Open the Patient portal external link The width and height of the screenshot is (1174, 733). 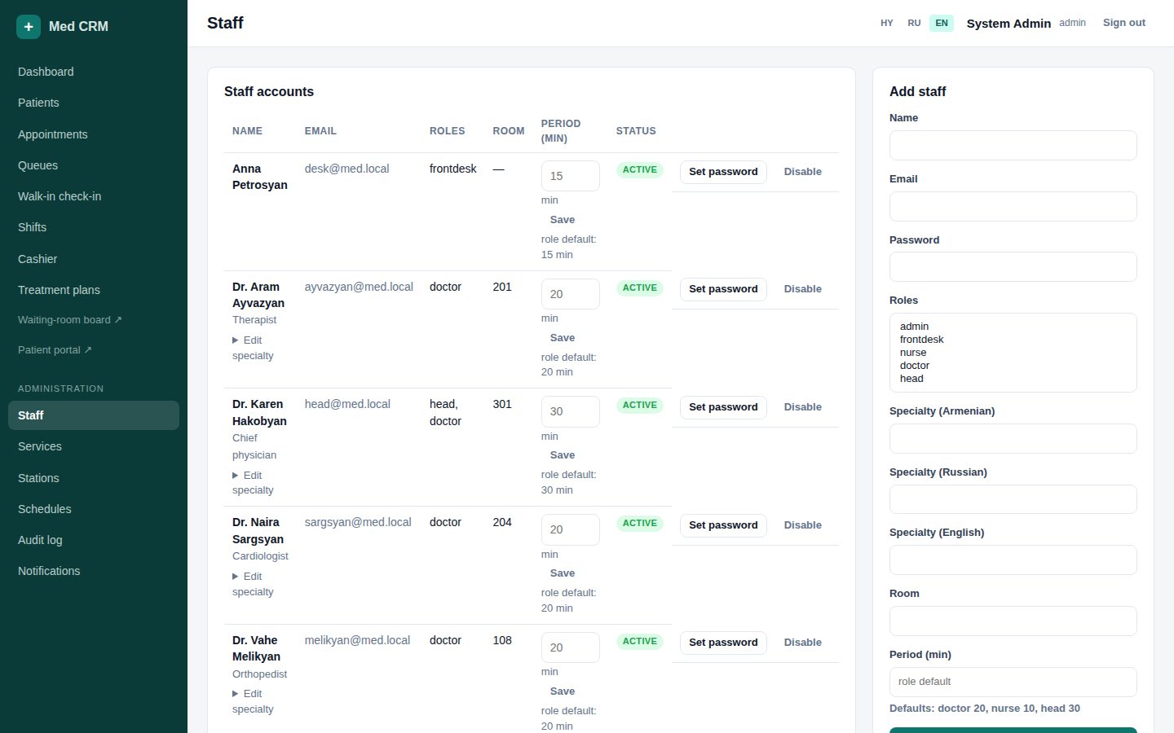click(55, 350)
